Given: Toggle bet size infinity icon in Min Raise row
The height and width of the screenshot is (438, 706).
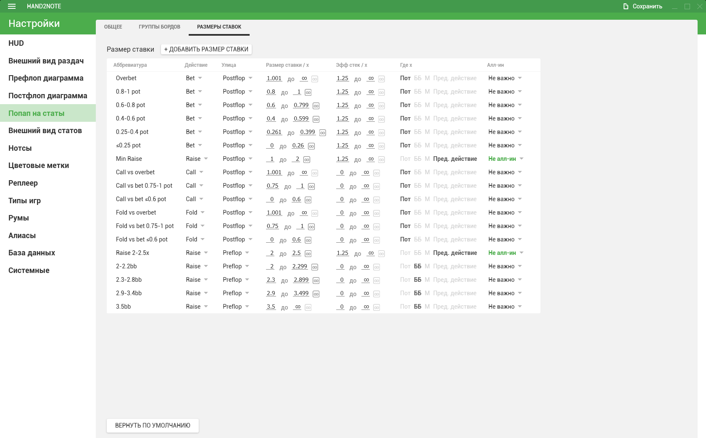Looking at the screenshot, I should point(307,160).
